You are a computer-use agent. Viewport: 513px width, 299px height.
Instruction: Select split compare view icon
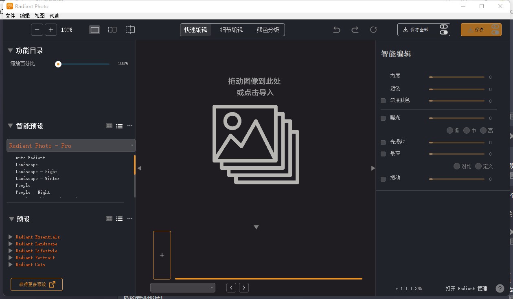(112, 30)
